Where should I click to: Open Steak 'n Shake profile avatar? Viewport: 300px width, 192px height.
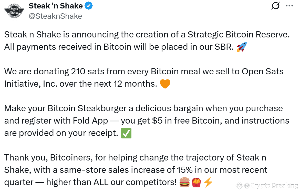pyautogui.click(x=14, y=11)
